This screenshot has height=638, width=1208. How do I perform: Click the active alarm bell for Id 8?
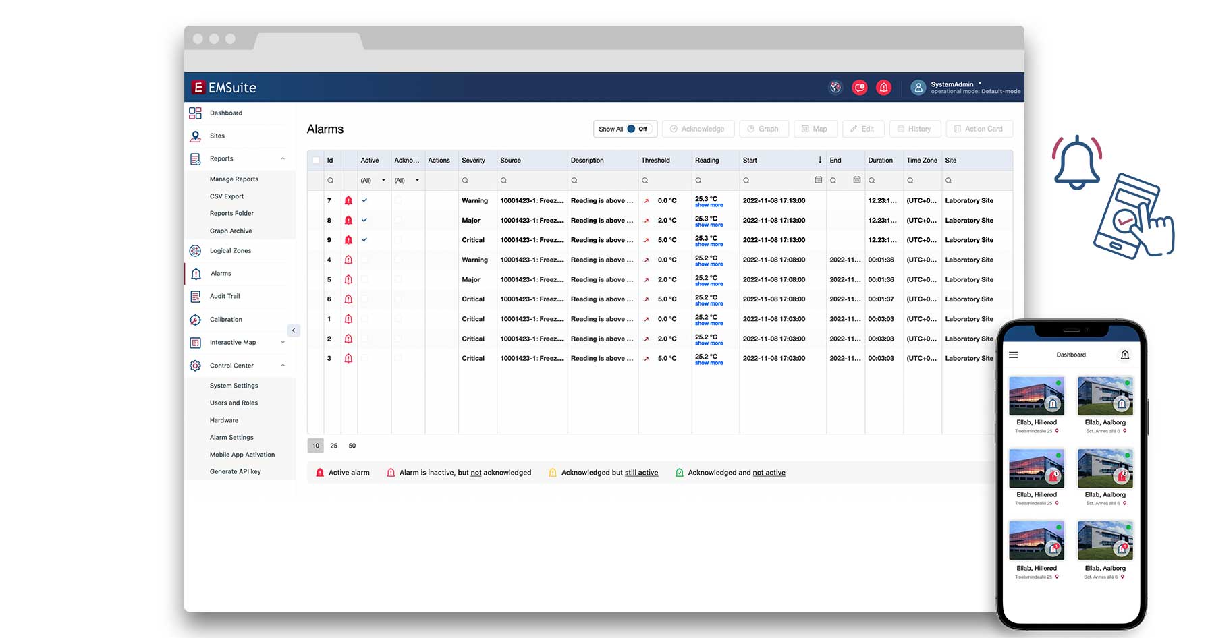coord(348,221)
